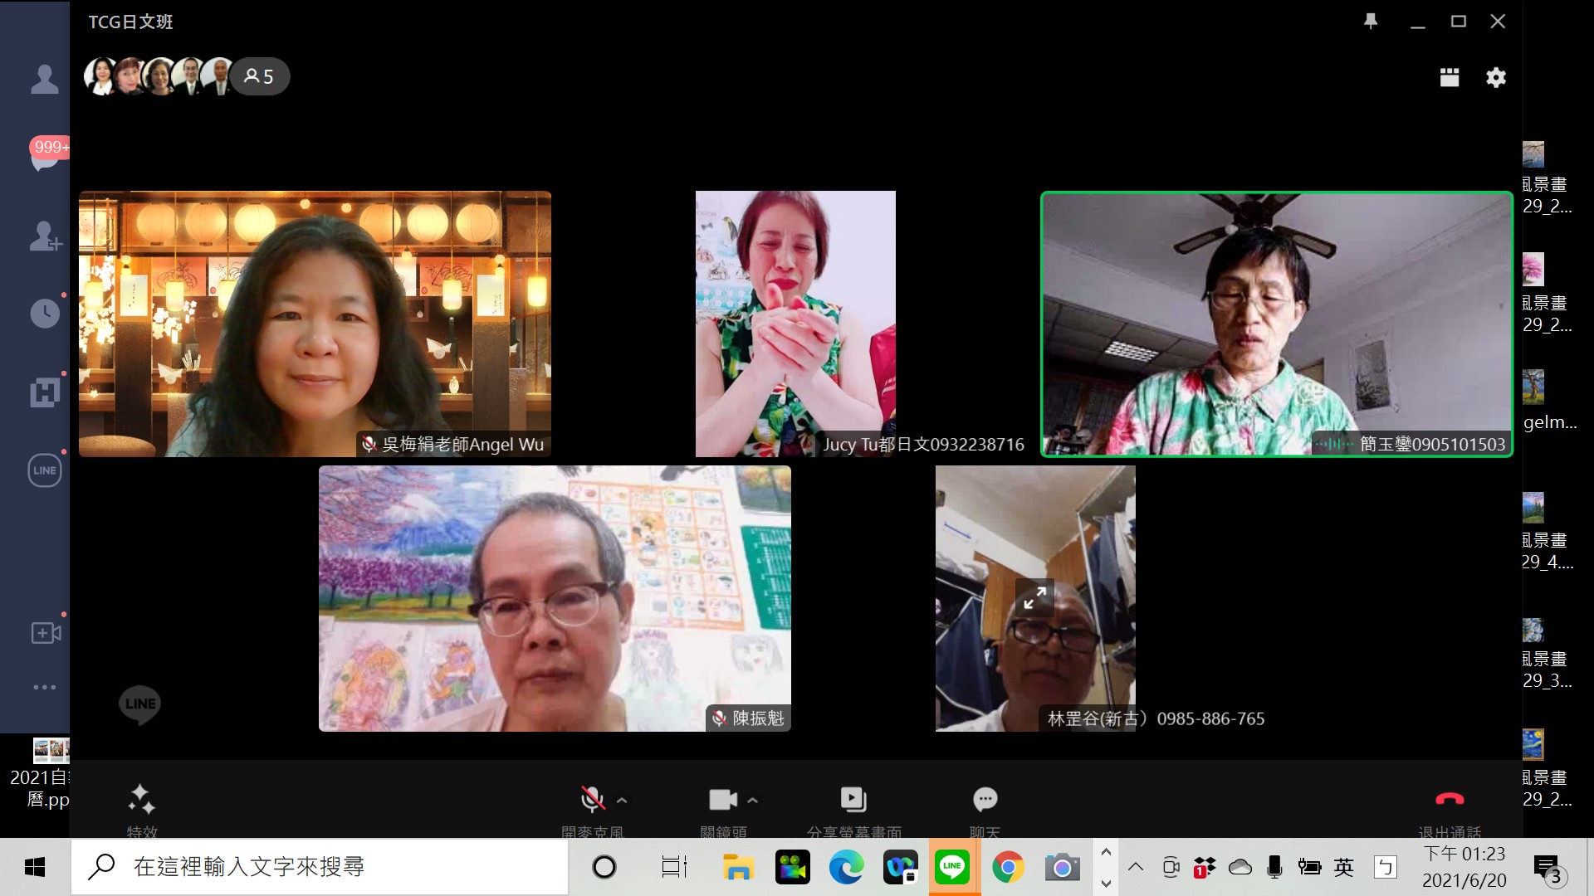The image size is (1594, 896).
Task: Open the participants list showing 5
Action: pyautogui.click(x=259, y=76)
